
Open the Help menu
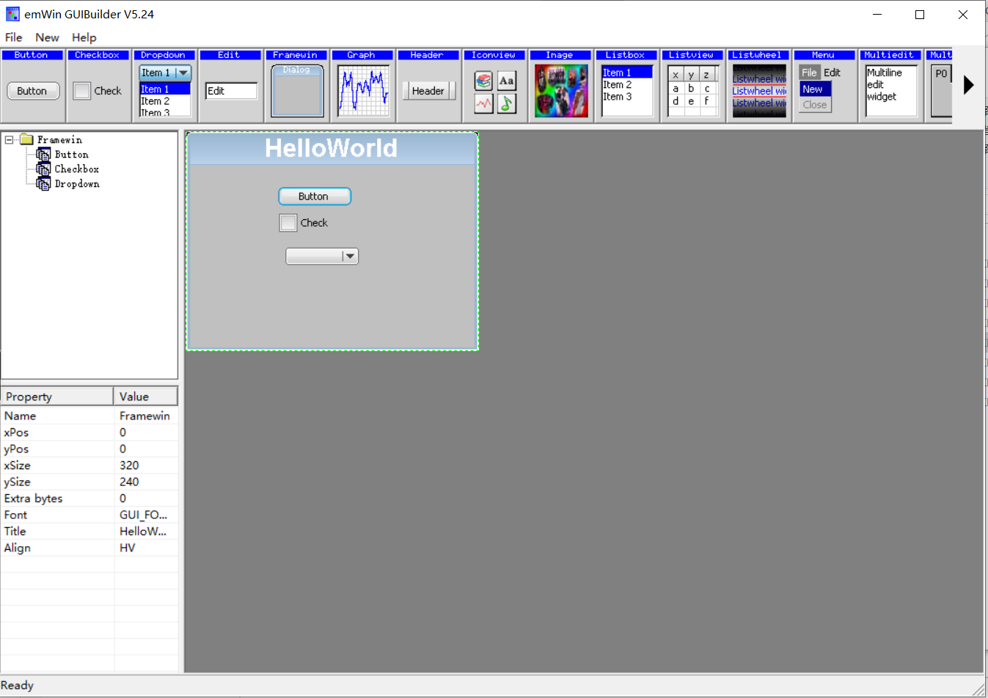tap(84, 37)
